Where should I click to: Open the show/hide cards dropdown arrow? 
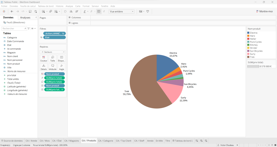click(144, 12)
